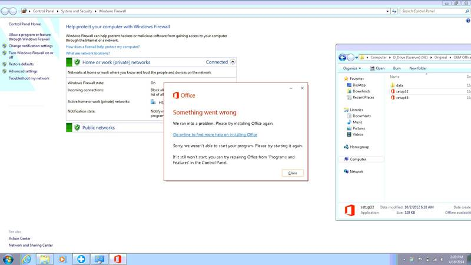
Task: Click Open in Explorer toolbar
Action: click(x=377, y=68)
